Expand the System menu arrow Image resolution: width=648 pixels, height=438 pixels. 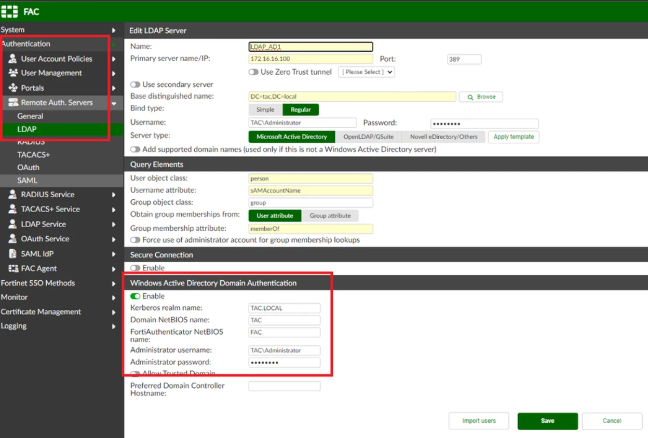114,30
